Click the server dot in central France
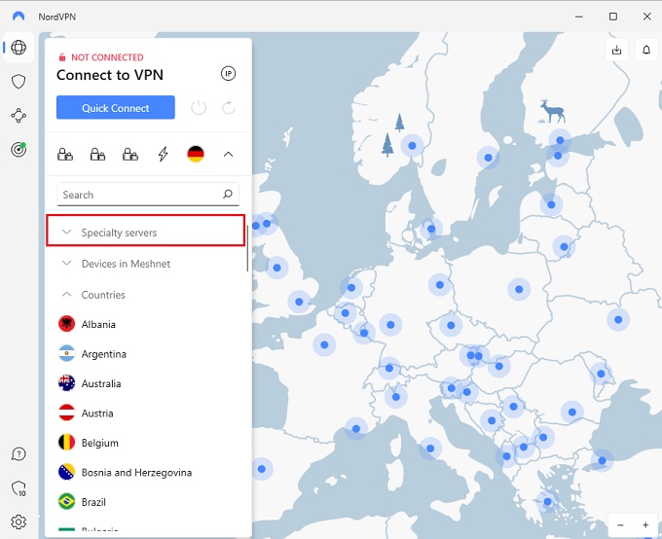 [x=324, y=344]
